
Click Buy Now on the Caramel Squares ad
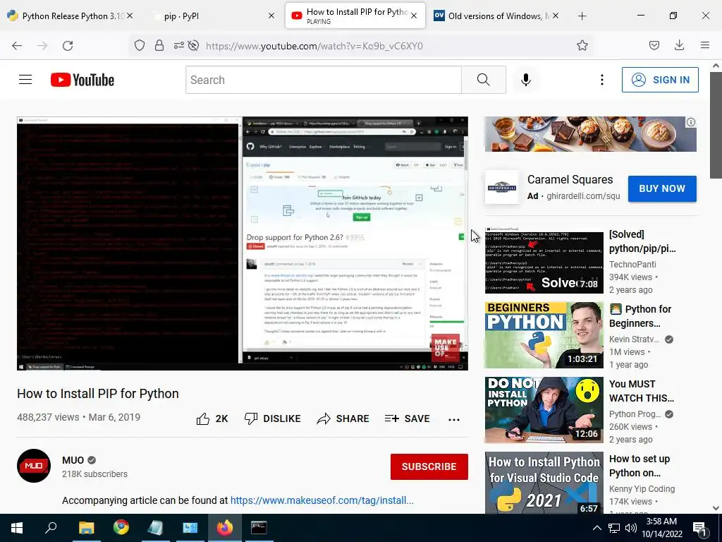click(661, 188)
